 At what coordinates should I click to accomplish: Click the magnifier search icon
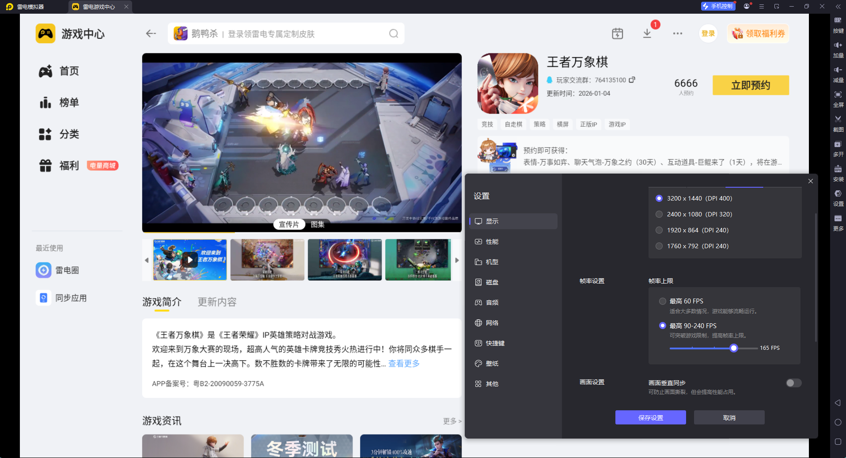pyautogui.click(x=394, y=34)
